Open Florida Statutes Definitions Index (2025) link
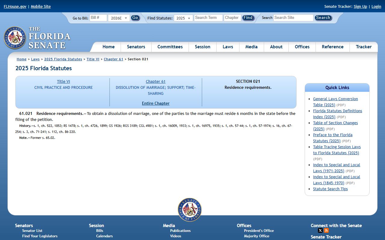This screenshot has height=240, width=385. (337, 114)
